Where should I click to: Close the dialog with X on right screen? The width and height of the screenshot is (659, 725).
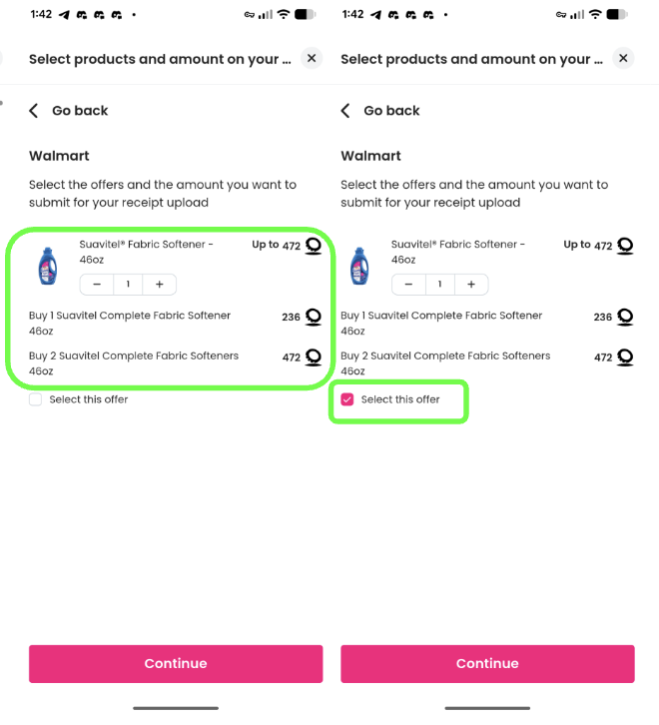click(x=623, y=59)
